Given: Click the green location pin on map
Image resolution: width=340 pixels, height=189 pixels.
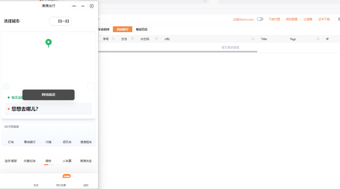Looking at the screenshot, I should (48, 43).
